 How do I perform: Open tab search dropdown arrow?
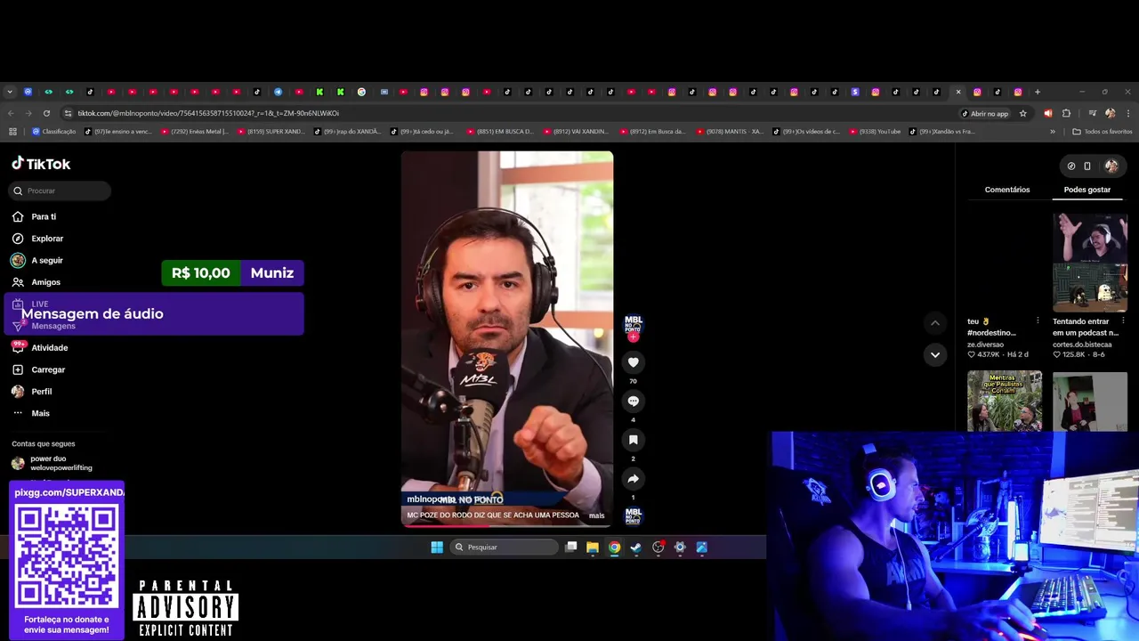[10, 92]
